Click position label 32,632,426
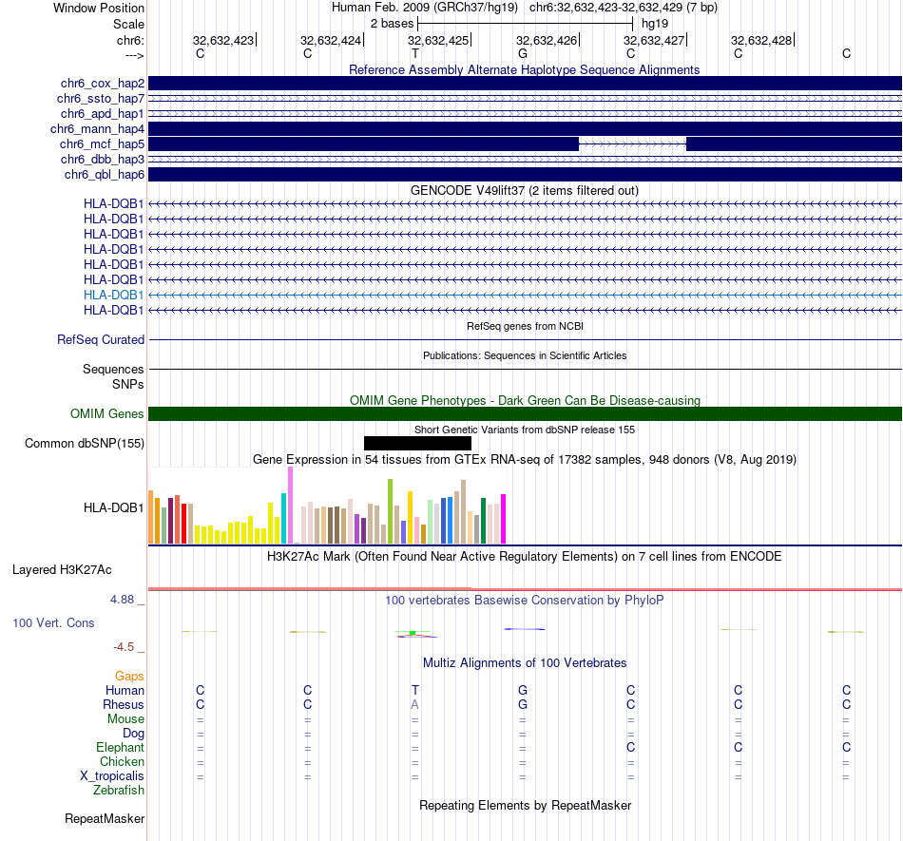Image resolution: width=903 pixels, height=841 pixels. pyautogui.click(x=547, y=40)
